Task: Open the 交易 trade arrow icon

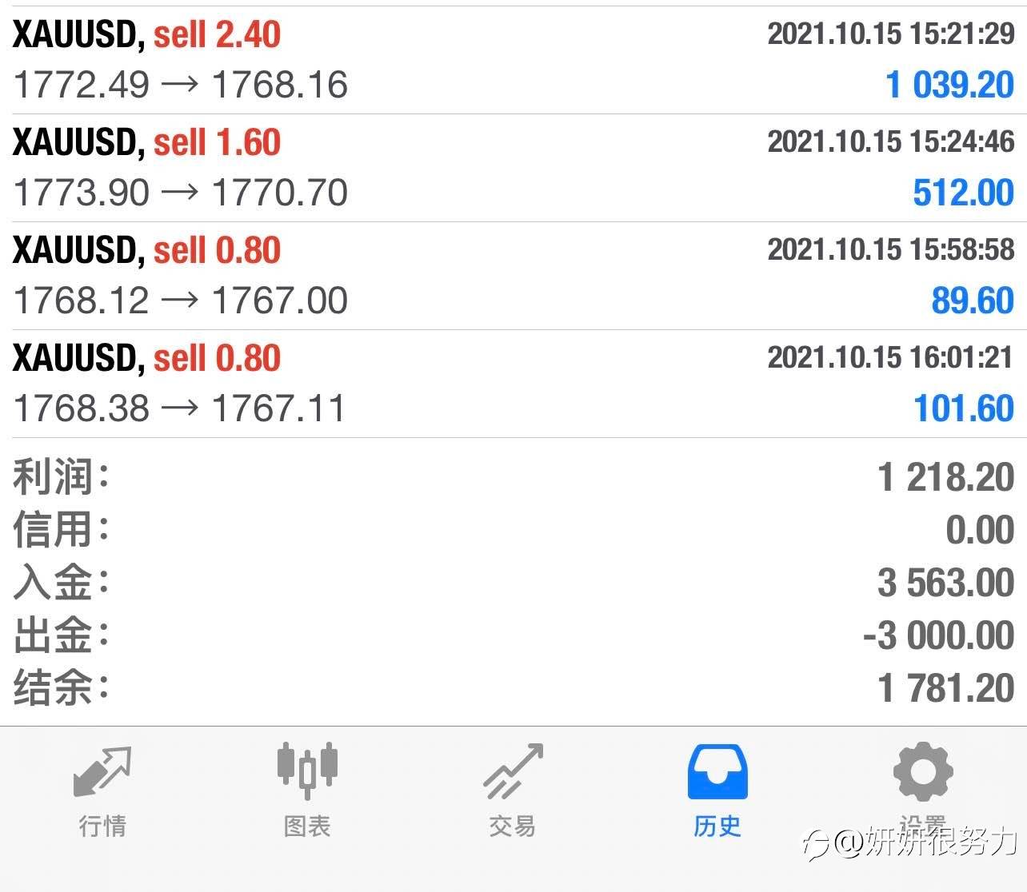Action: (513, 771)
